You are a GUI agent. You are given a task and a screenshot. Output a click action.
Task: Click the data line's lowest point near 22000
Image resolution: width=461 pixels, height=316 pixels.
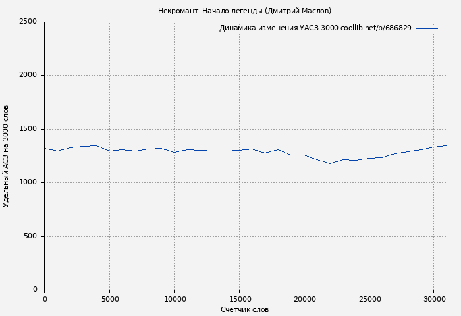330,163
